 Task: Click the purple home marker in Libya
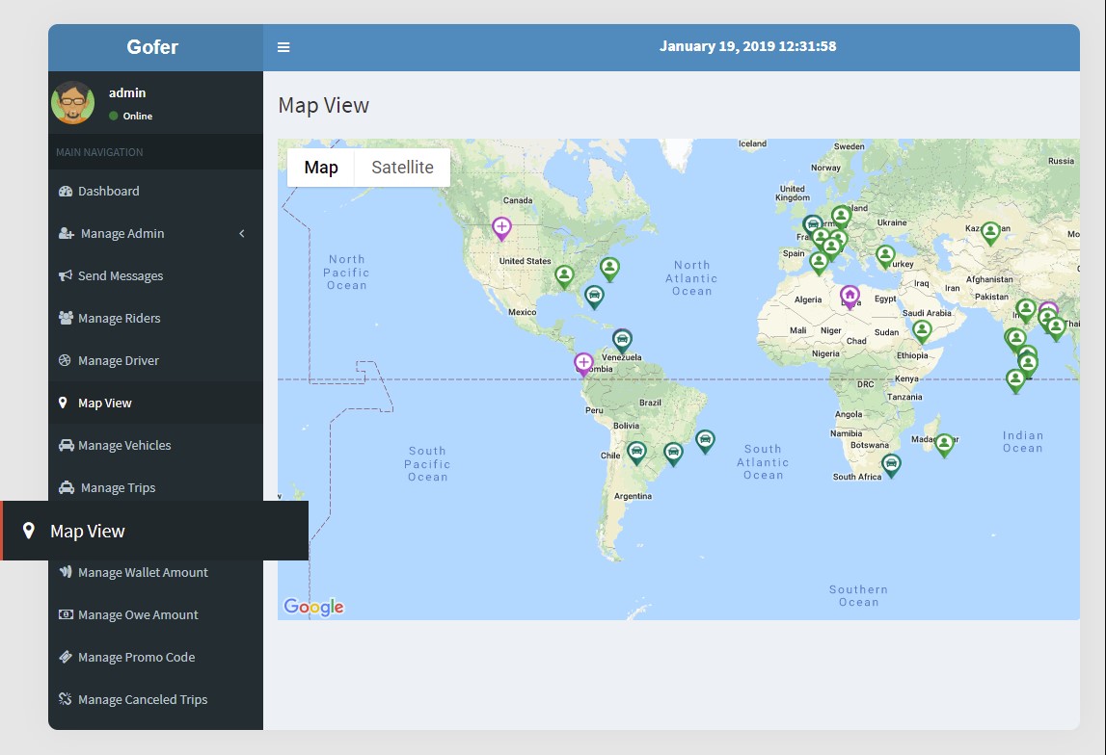coord(850,295)
